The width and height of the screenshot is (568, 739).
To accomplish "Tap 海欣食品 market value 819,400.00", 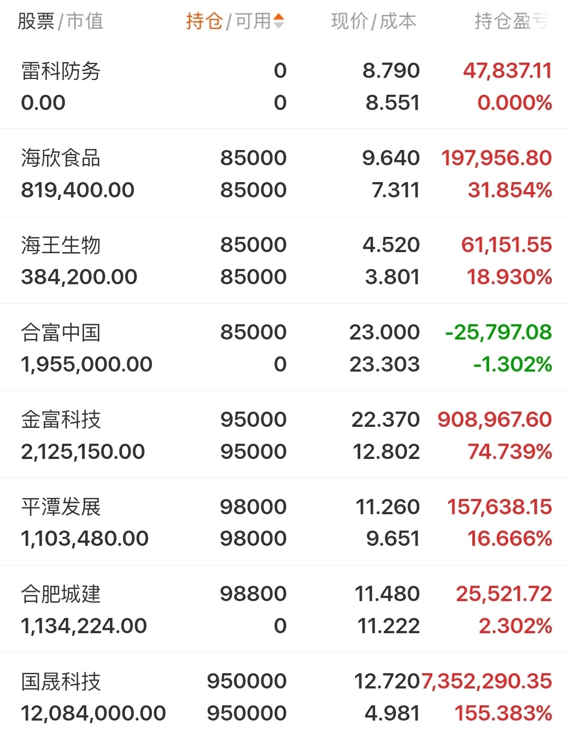I will 78,190.
